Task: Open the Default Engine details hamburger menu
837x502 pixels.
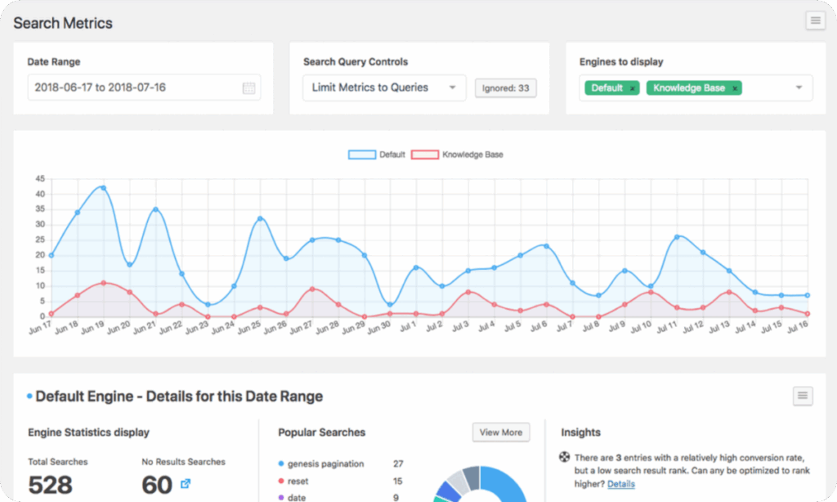Action: point(803,396)
